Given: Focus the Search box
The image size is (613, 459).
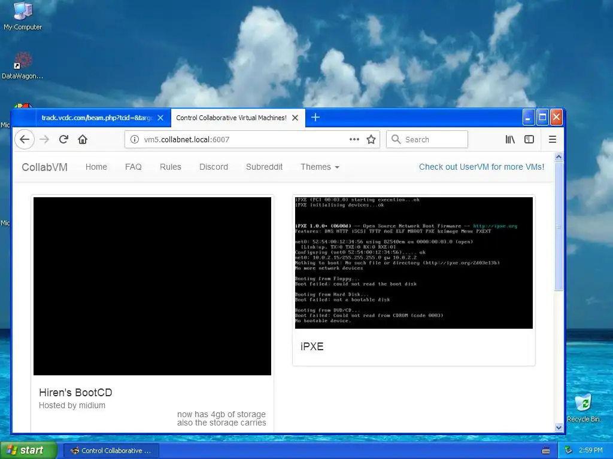Looking at the screenshot, I should click(x=427, y=139).
